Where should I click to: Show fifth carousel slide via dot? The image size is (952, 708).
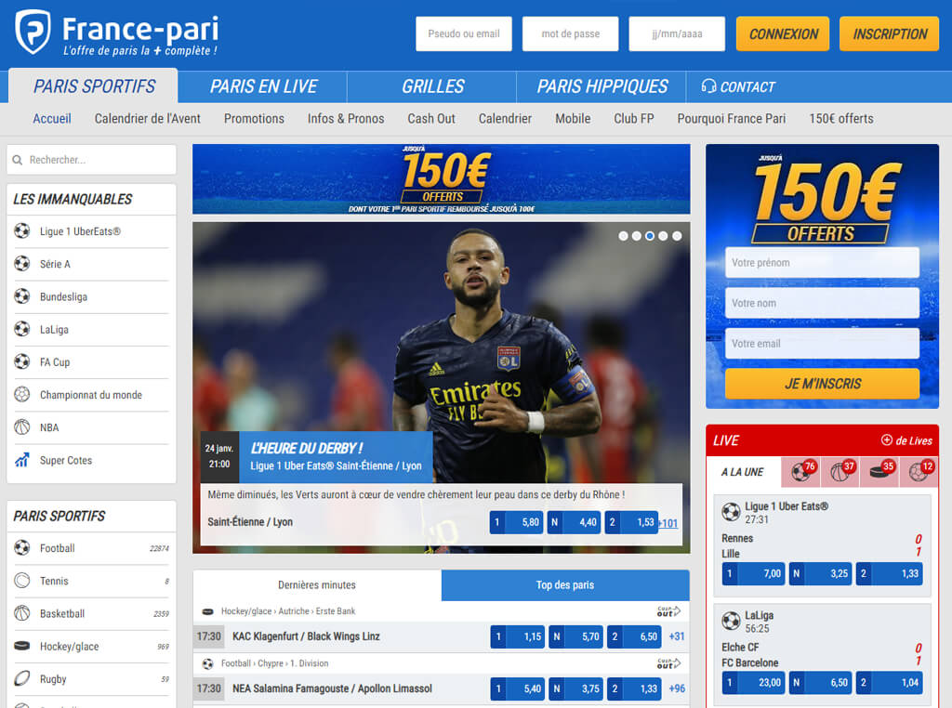pos(677,236)
